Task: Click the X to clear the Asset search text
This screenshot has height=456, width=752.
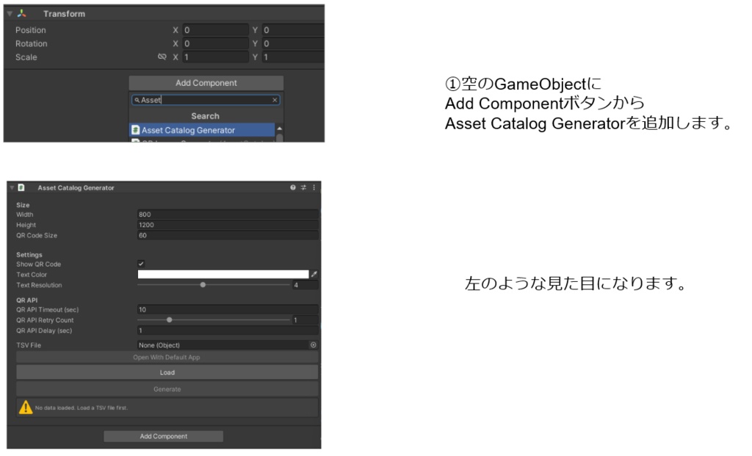Action: tap(275, 100)
